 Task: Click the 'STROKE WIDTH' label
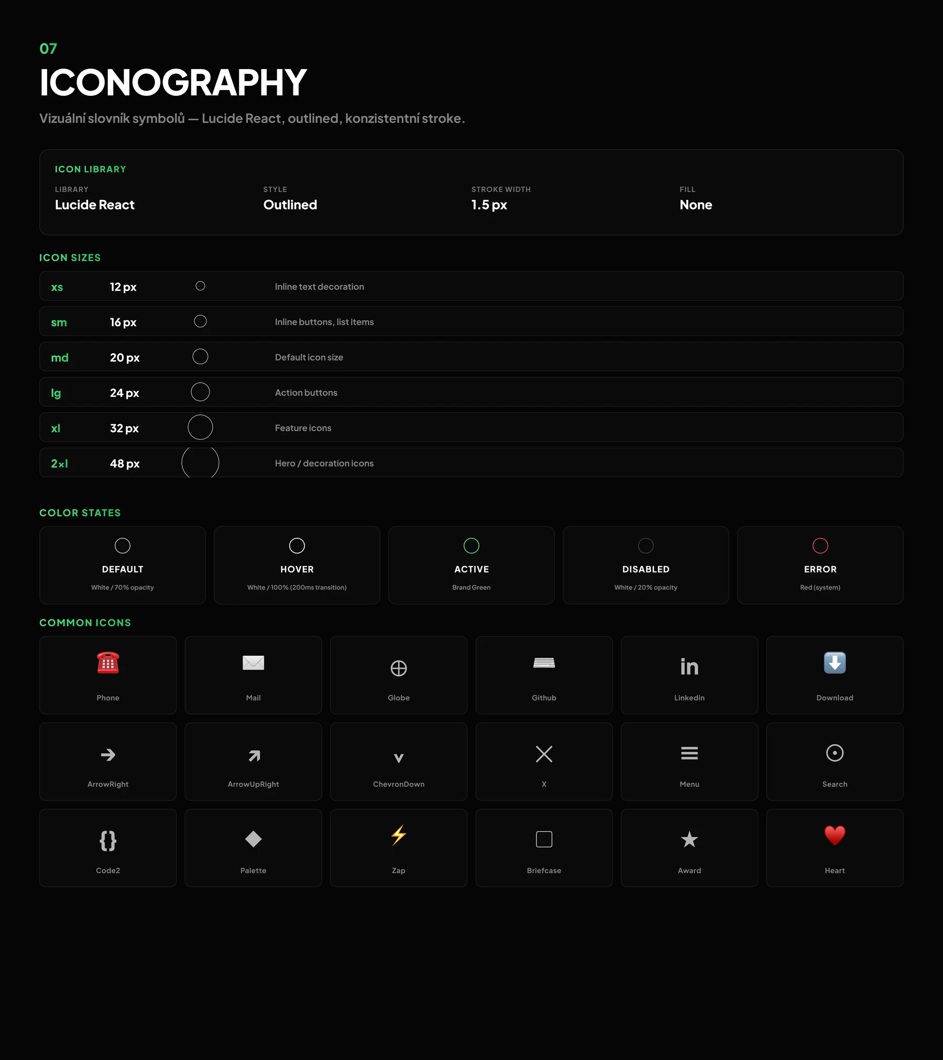tap(501, 189)
